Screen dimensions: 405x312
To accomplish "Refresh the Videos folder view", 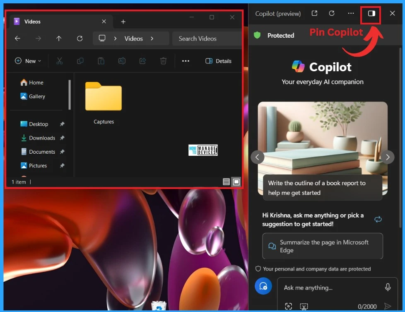I will (x=80, y=39).
